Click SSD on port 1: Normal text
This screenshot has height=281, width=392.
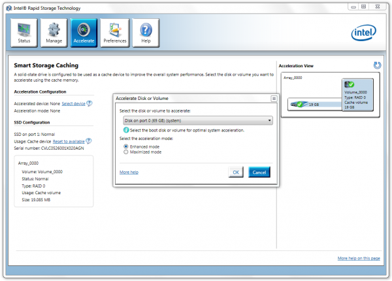(35, 135)
